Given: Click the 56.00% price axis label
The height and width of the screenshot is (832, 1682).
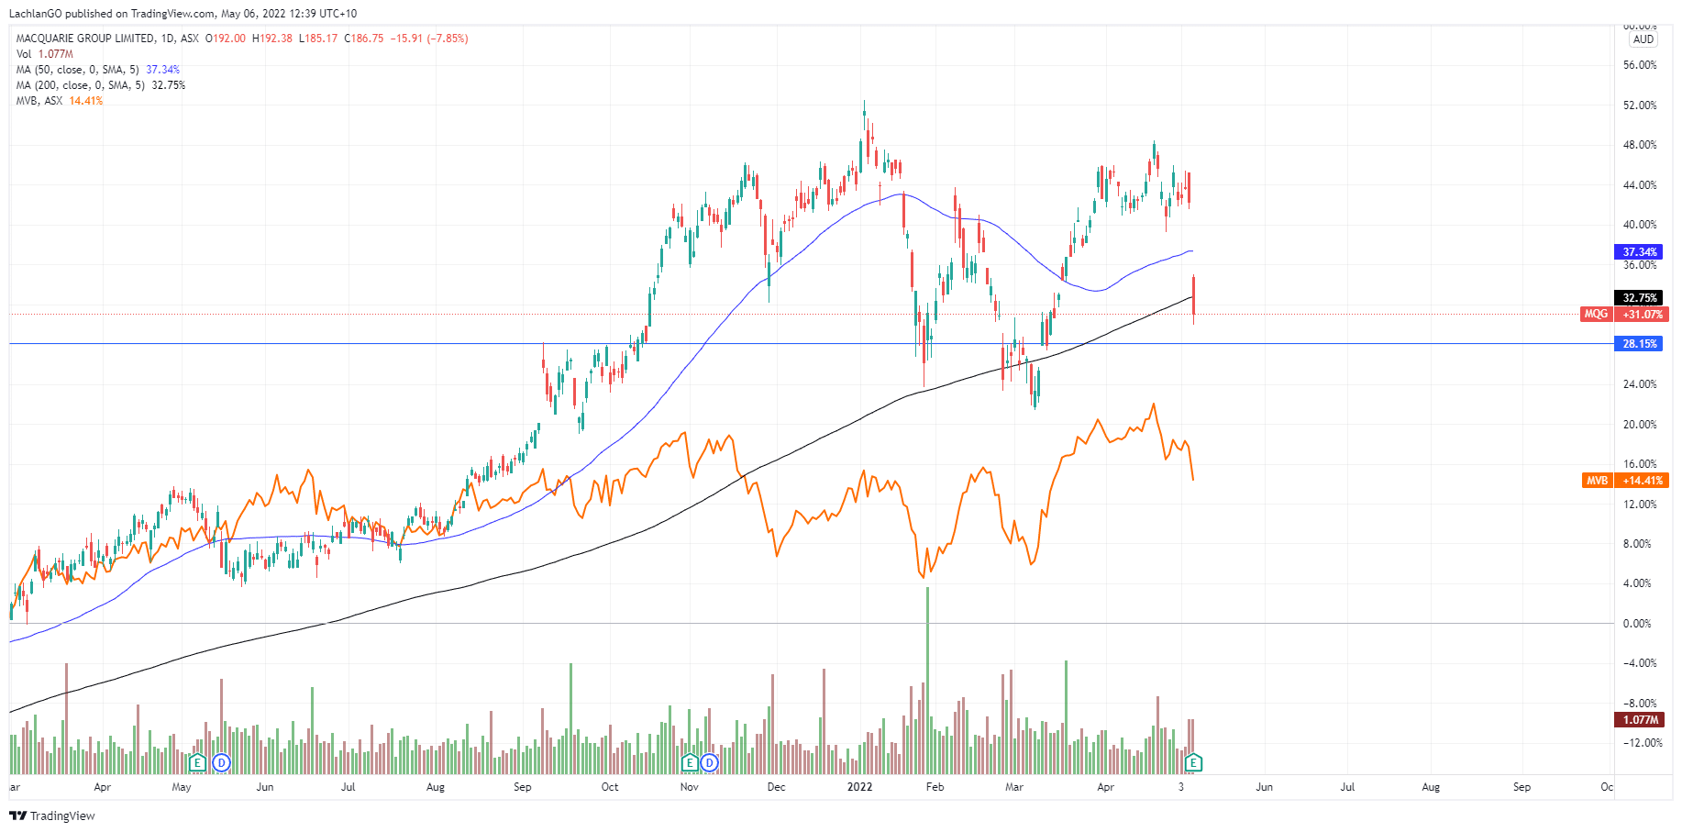Looking at the screenshot, I should 1640,65.
